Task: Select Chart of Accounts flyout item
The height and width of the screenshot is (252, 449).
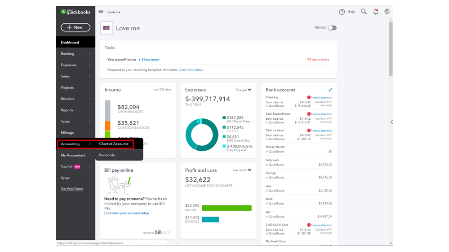Action: point(114,144)
